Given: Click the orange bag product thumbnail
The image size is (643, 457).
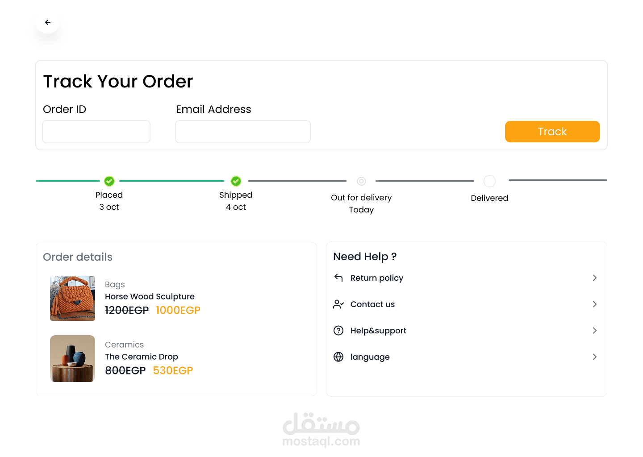Looking at the screenshot, I should (x=72, y=298).
